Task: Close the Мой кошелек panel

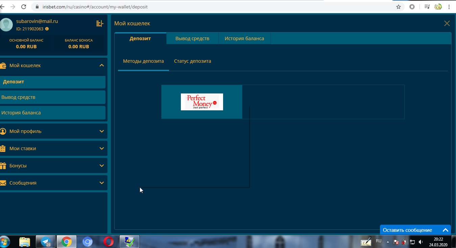Action: point(447,23)
